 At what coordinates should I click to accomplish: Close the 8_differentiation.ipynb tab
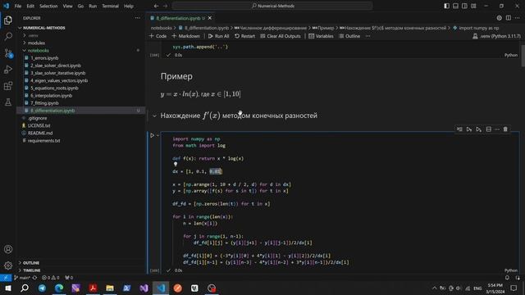click(x=210, y=18)
